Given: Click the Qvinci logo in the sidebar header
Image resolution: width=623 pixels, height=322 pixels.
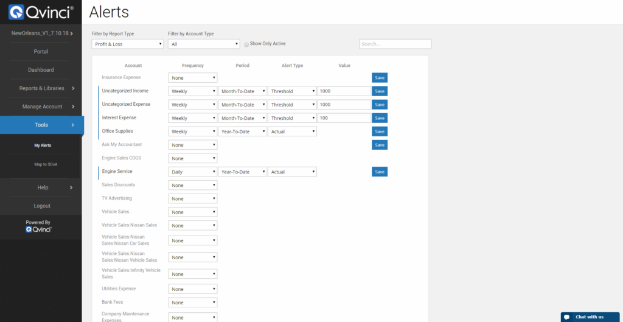Looking at the screenshot, I should tap(41, 12).
